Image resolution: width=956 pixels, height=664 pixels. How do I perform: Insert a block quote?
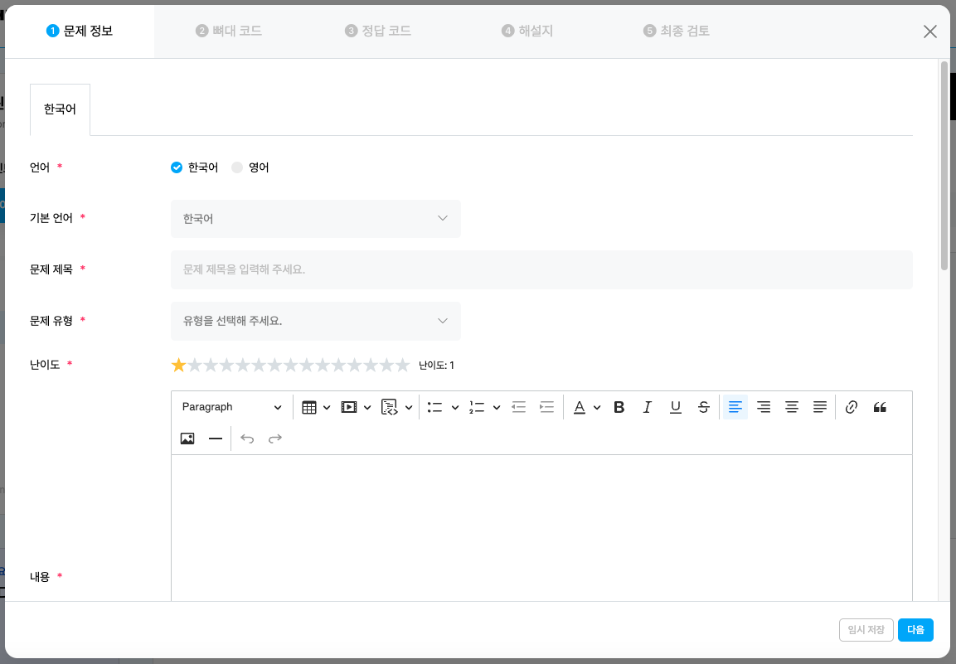[x=880, y=407]
